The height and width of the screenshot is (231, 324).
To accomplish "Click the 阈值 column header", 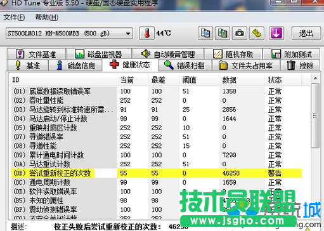I will click(x=199, y=80).
